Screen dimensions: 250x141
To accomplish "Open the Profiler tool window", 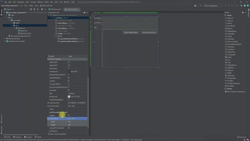I will click(x=38, y=137).
